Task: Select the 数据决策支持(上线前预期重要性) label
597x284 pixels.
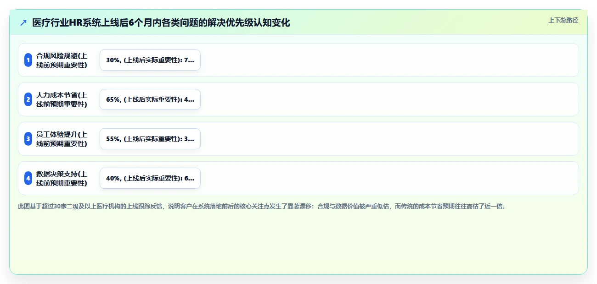Action: (x=62, y=178)
